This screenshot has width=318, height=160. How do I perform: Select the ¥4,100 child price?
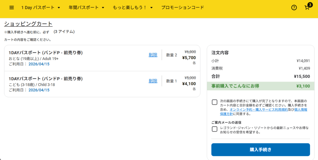click(189, 83)
